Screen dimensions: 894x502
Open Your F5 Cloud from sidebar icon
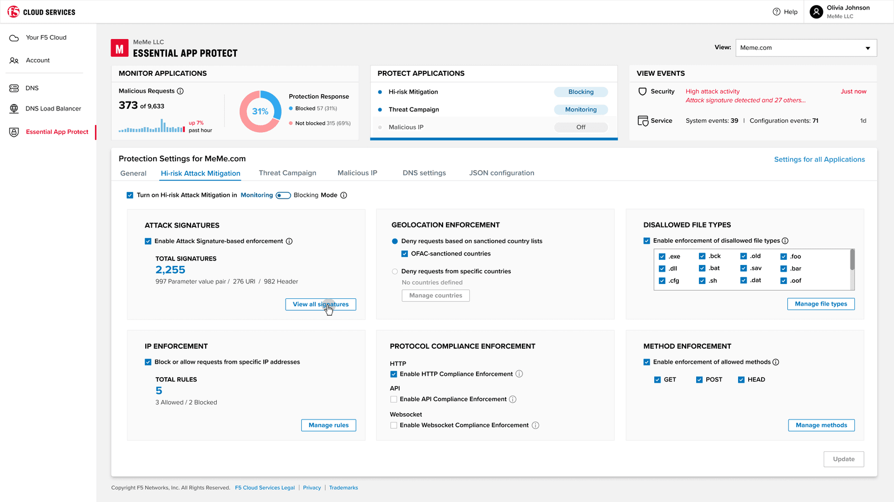pyautogui.click(x=13, y=37)
